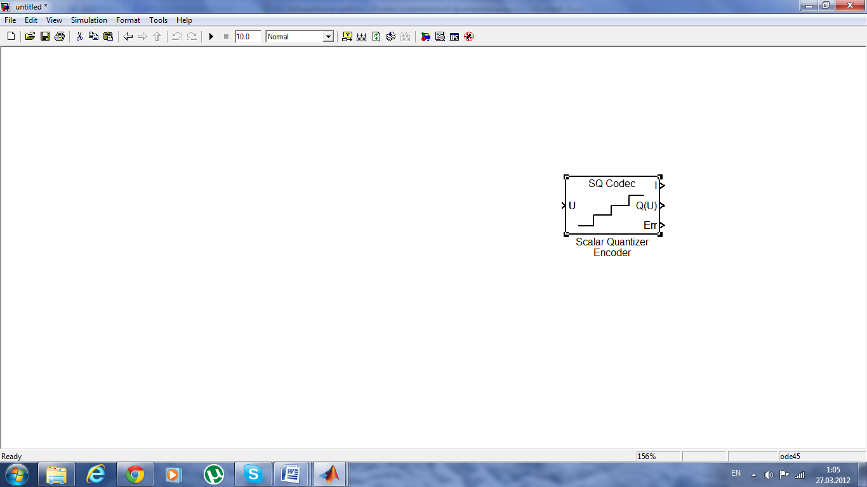Undo the last action in the toolbar

pyautogui.click(x=177, y=37)
